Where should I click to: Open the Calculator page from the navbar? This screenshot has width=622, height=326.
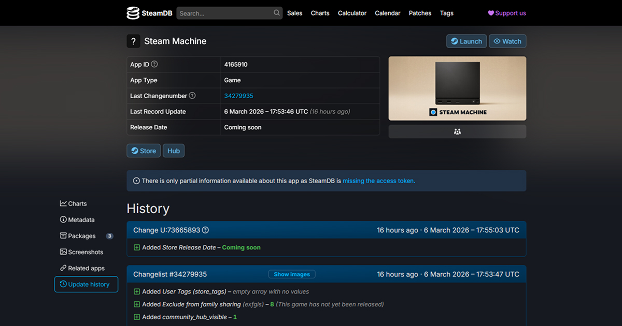click(x=352, y=13)
